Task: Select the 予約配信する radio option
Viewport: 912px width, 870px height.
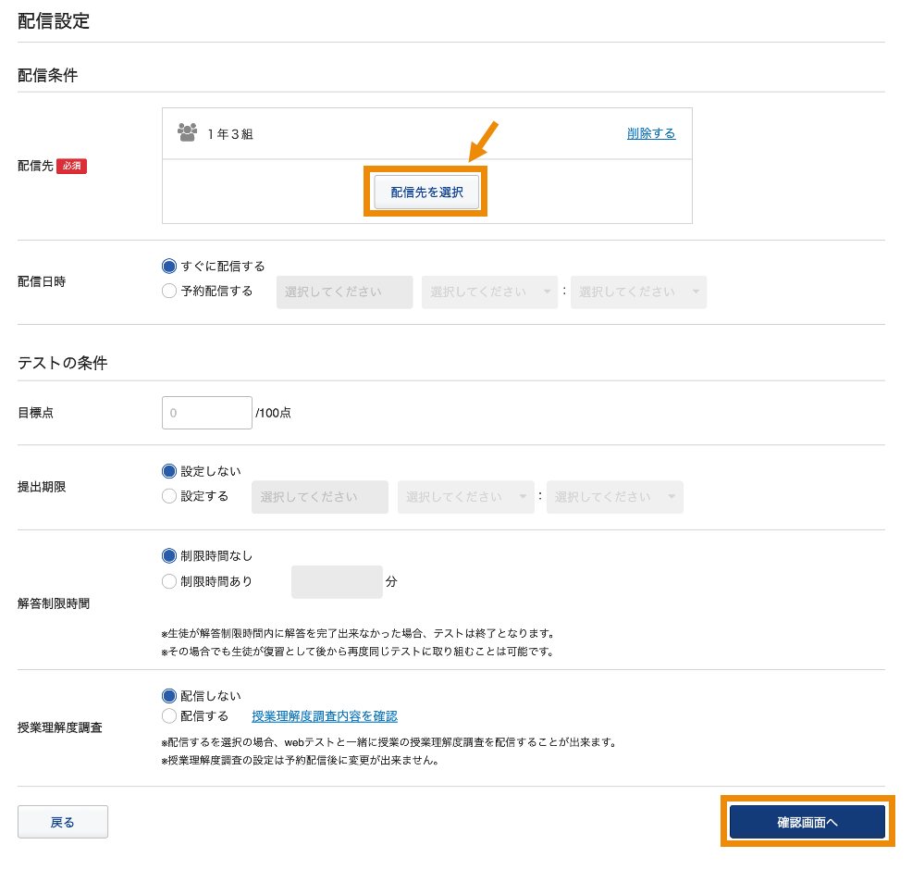Action: click(x=168, y=292)
